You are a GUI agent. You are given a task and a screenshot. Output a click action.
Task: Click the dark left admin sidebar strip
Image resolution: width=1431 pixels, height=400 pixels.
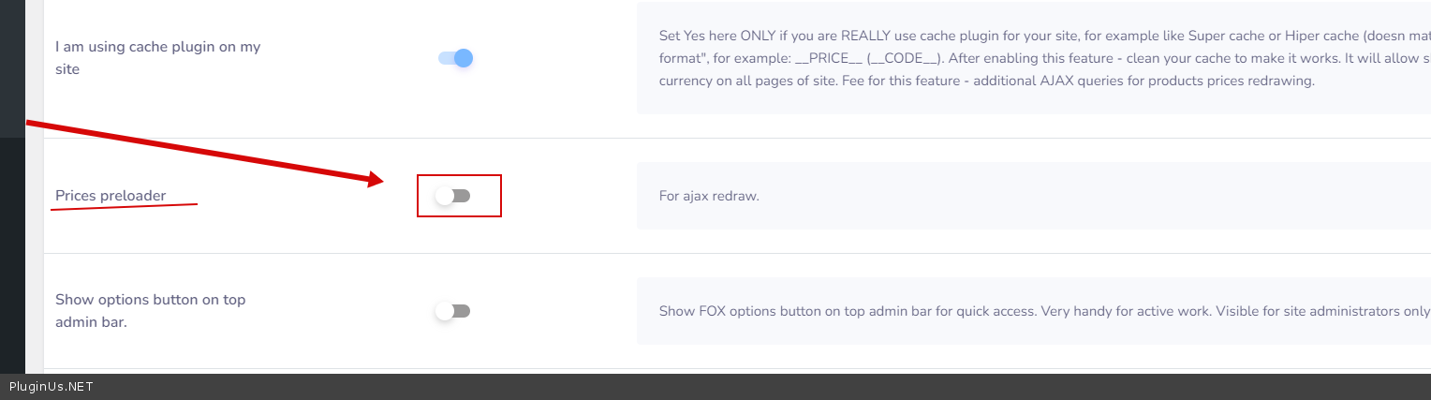point(12,253)
